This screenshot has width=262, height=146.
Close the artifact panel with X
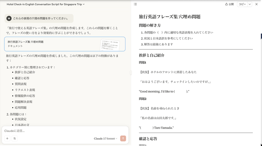(x=256, y=4)
